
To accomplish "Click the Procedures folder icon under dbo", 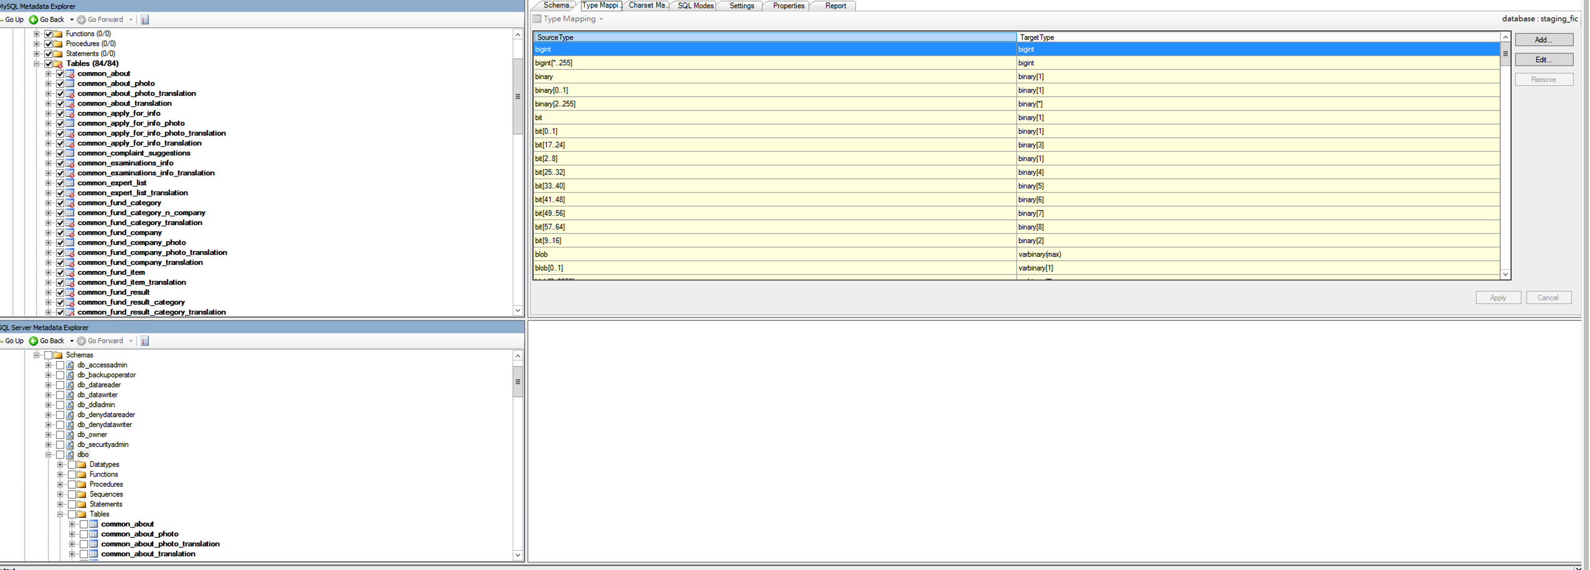I will point(81,485).
